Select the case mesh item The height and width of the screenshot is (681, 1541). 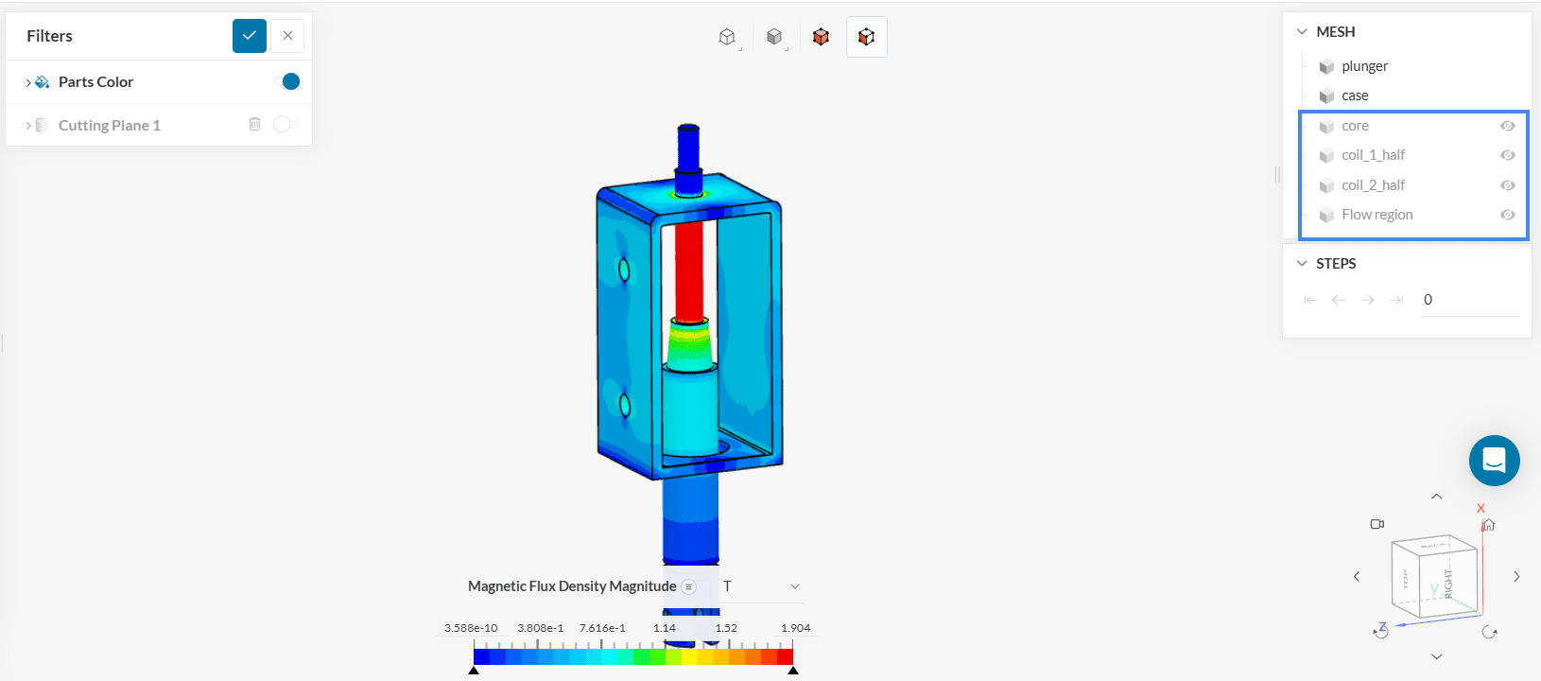(1355, 96)
